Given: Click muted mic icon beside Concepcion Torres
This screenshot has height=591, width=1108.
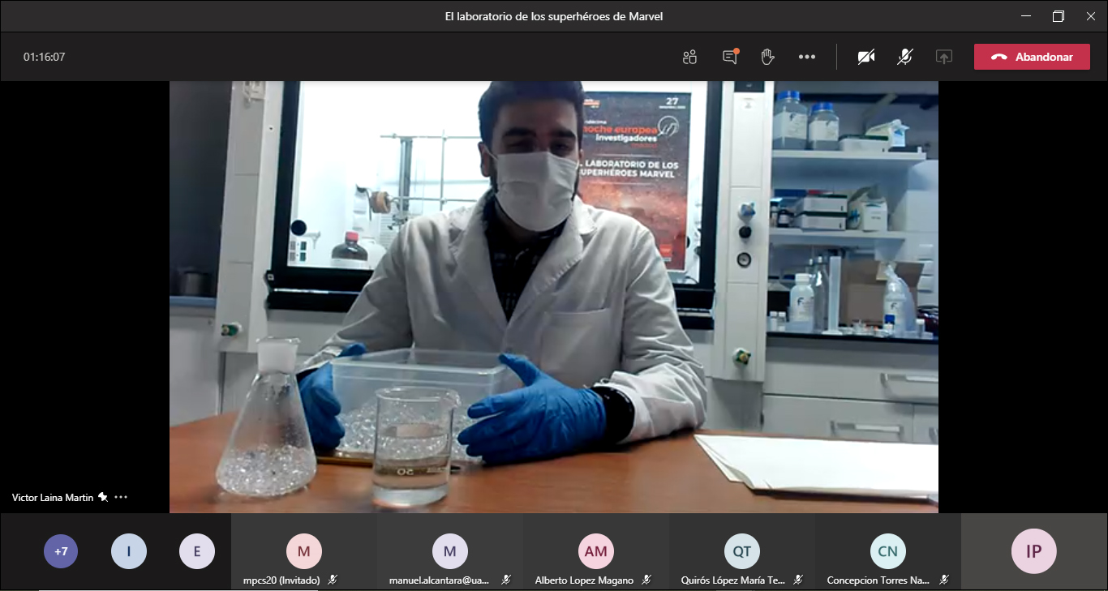Looking at the screenshot, I should pyautogui.click(x=944, y=580).
